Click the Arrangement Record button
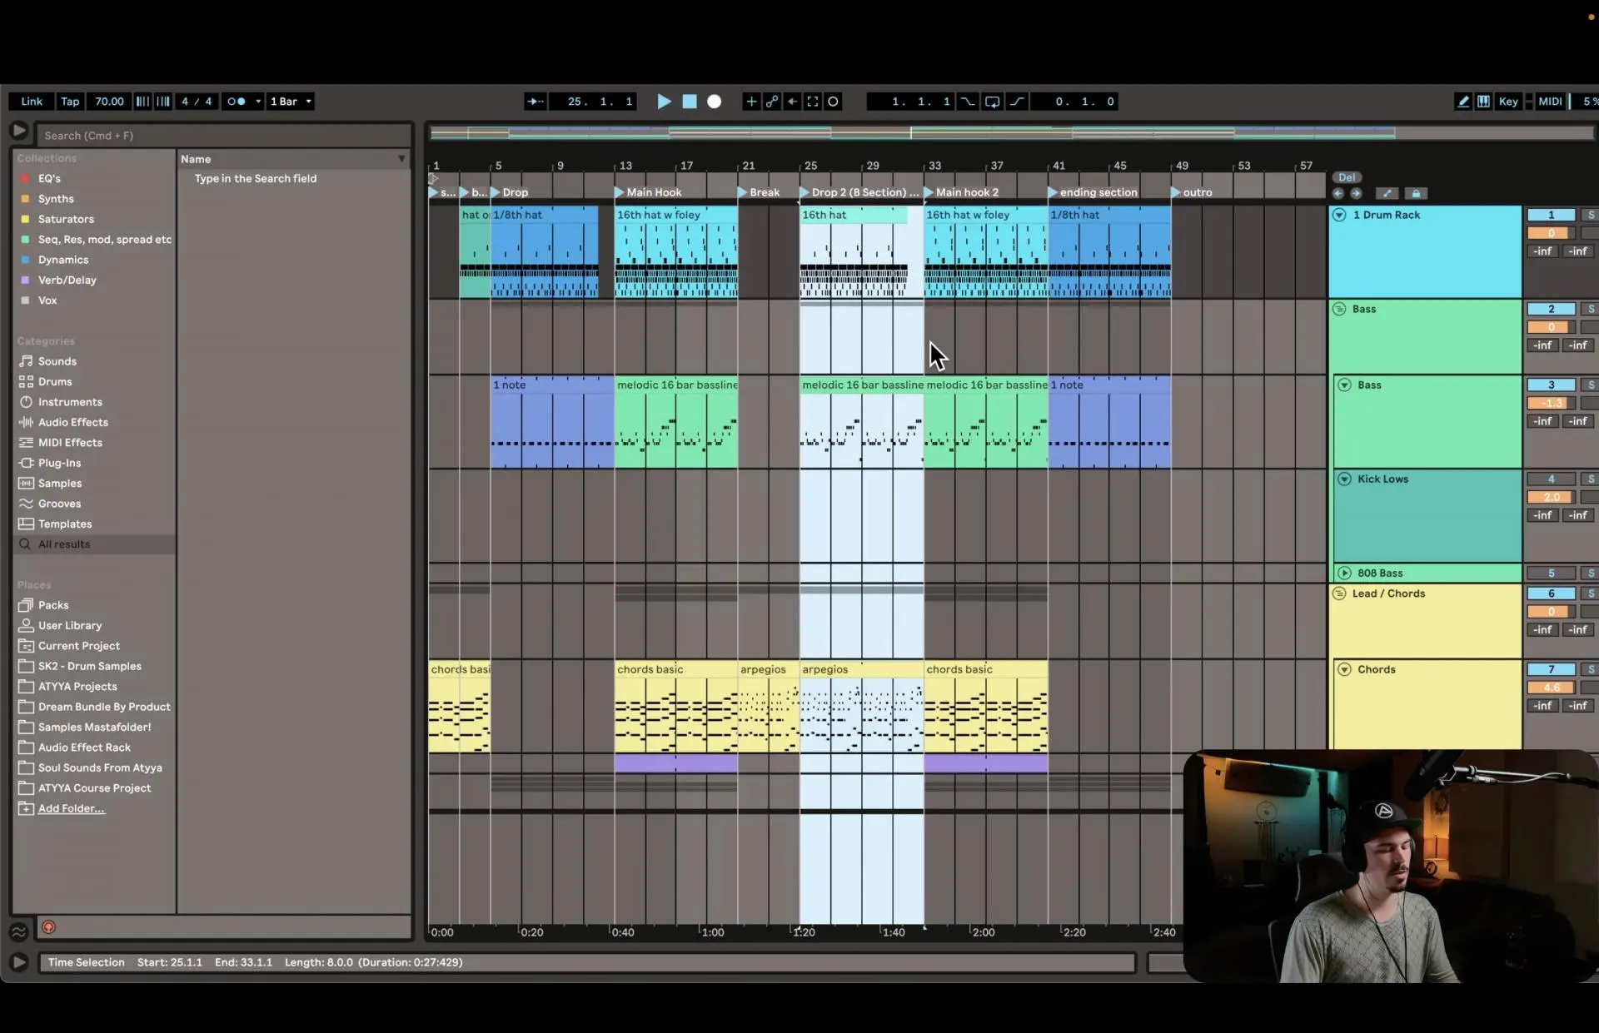1599x1033 pixels. click(714, 102)
